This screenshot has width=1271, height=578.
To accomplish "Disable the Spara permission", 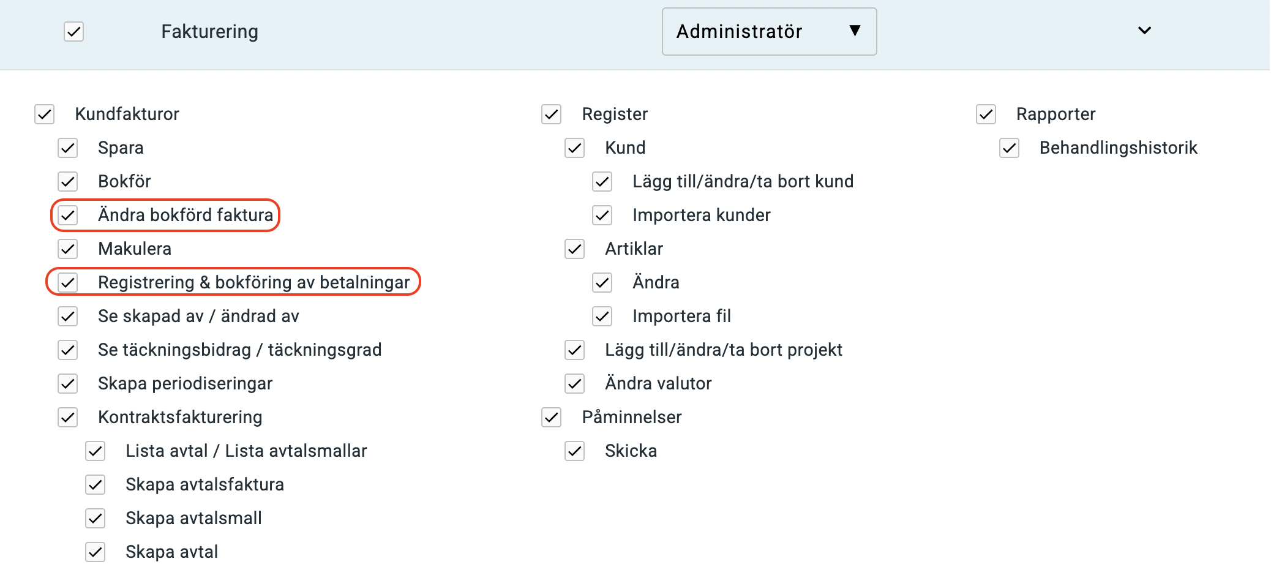I will coord(67,148).
